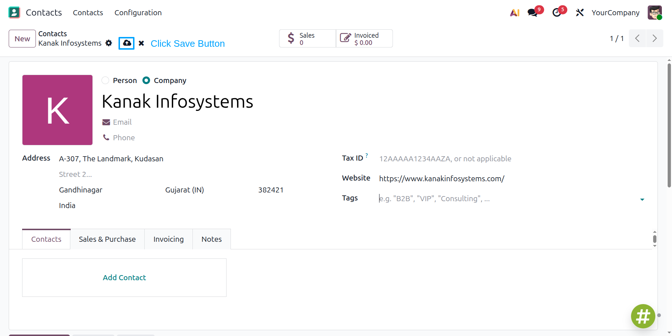Expand the Tags dropdown arrow
Image resolution: width=672 pixels, height=336 pixels.
[642, 199]
